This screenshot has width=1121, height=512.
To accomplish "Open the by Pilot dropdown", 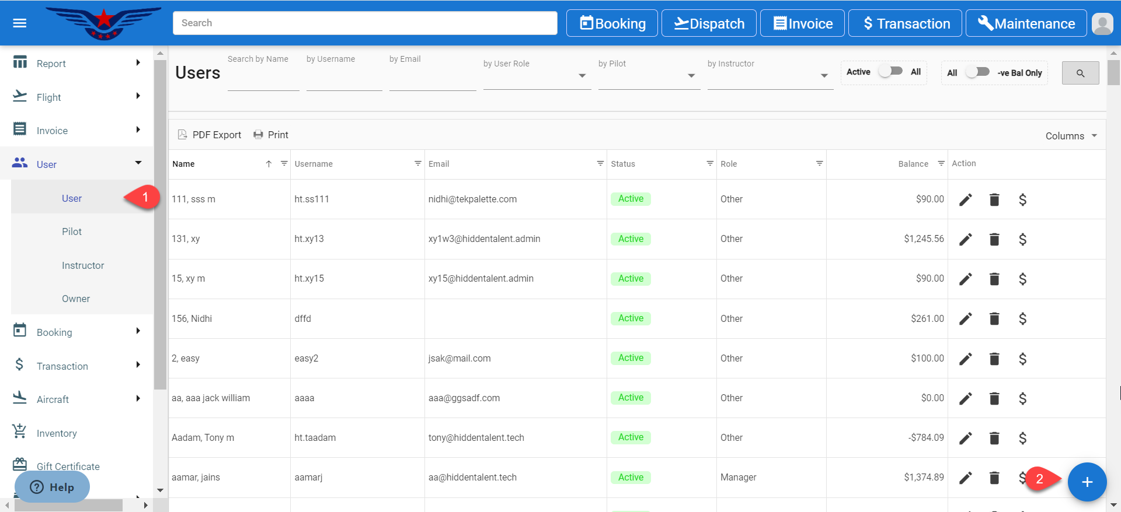I will click(648, 76).
